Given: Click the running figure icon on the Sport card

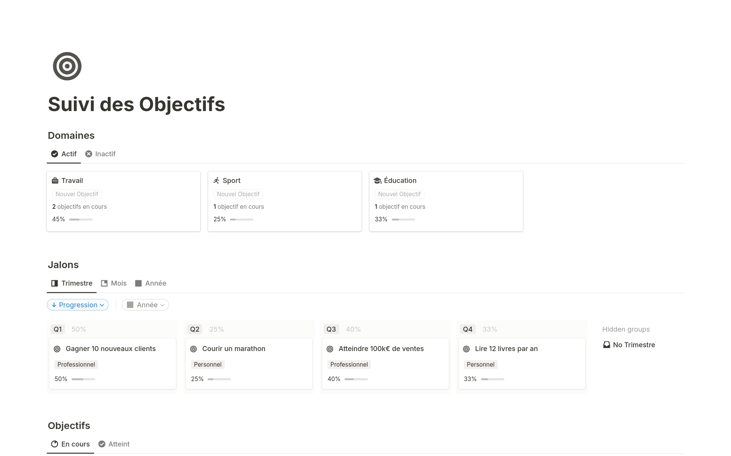Looking at the screenshot, I should [217, 180].
